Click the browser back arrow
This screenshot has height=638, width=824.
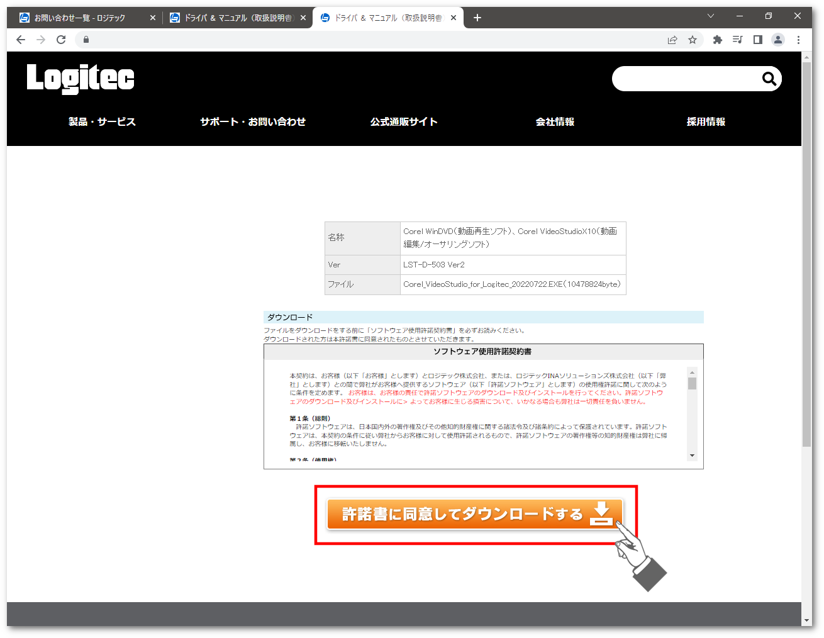(x=21, y=40)
